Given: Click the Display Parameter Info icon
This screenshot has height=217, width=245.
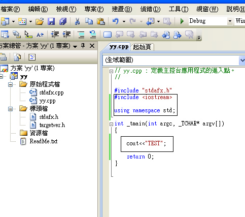Looking at the screenshot, I should pyautogui.click(x=17, y=35).
